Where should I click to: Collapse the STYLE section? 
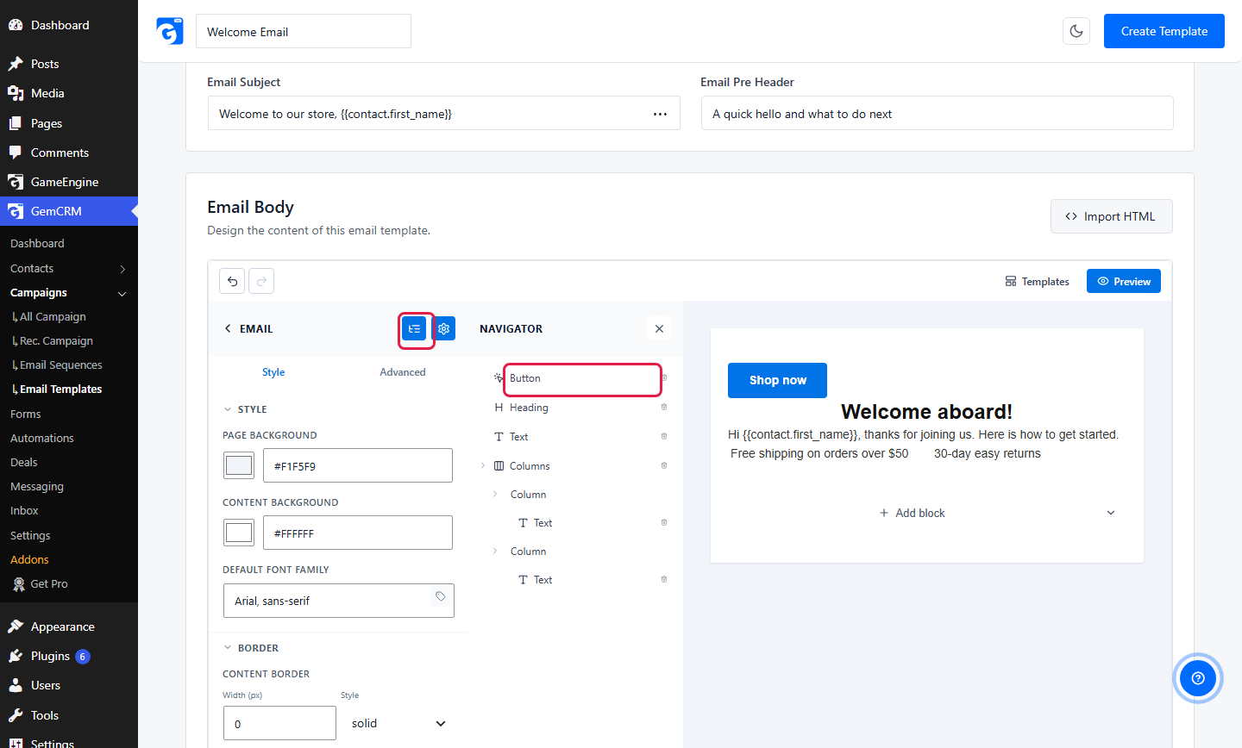pos(228,409)
